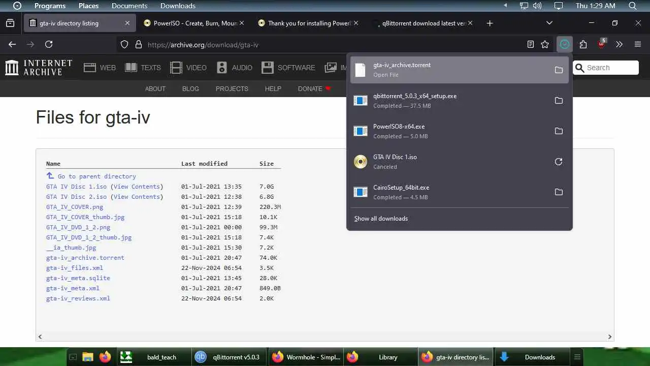650x366 pixels.
Task: Focus the URL address bar
Action: click(320, 45)
